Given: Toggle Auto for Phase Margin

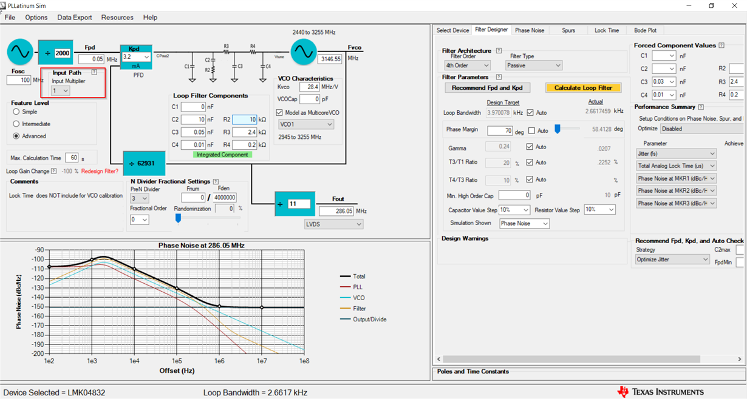Looking at the screenshot, I should click(x=532, y=131).
